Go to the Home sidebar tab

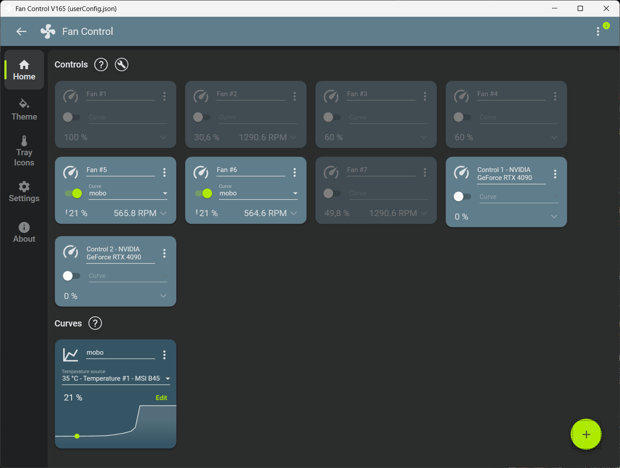(24, 70)
